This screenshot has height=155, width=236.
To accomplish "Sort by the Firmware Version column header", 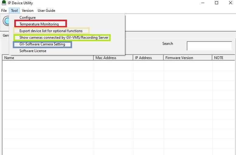I will click(188, 58).
